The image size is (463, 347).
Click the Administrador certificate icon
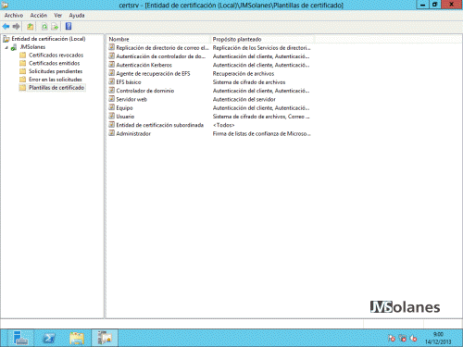click(x=111, y=133)
